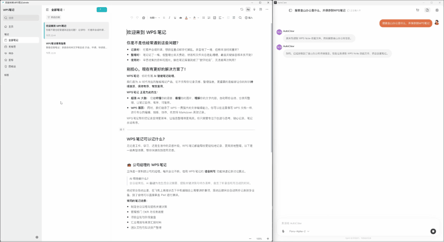444x242 pixels.
Task: Click heading WPS 笔记可以记什么？
Action: click(x=146, y=139)
